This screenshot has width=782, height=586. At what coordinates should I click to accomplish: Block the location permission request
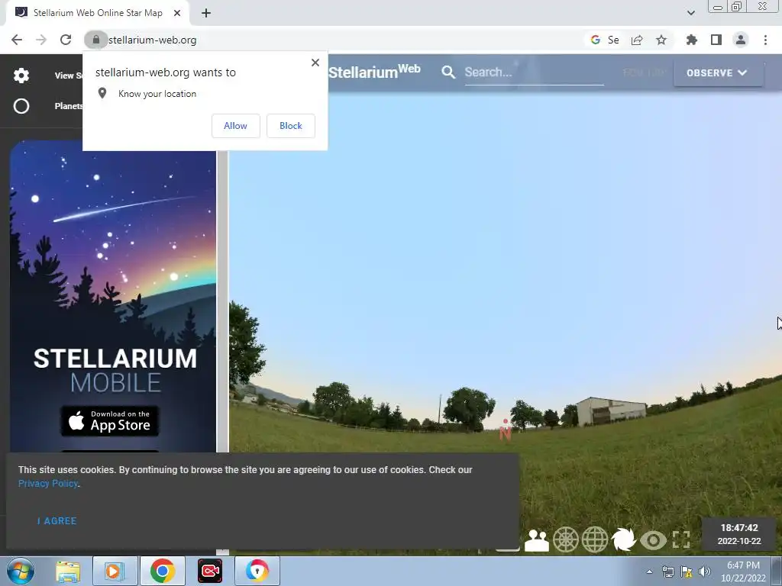pyautogui.click(x=291, y=126)
